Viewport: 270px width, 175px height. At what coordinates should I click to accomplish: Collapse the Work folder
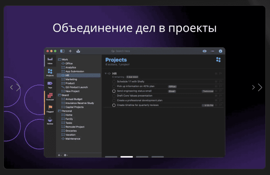63,59
